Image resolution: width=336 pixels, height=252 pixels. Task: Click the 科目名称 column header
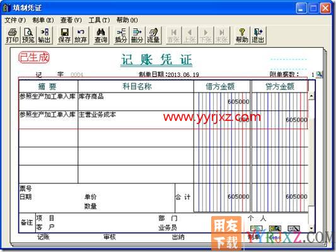click(x=137, y=86)
